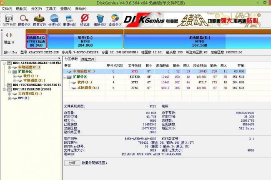Screen dimensions: 271x180
Task: Select EFI(1) partition in the tree
Action: [x=24, y=98]
